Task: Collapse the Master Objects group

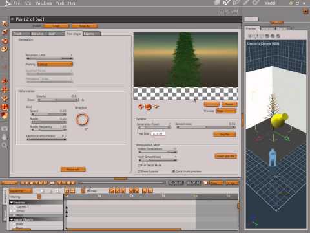Action: pos(12,219)
